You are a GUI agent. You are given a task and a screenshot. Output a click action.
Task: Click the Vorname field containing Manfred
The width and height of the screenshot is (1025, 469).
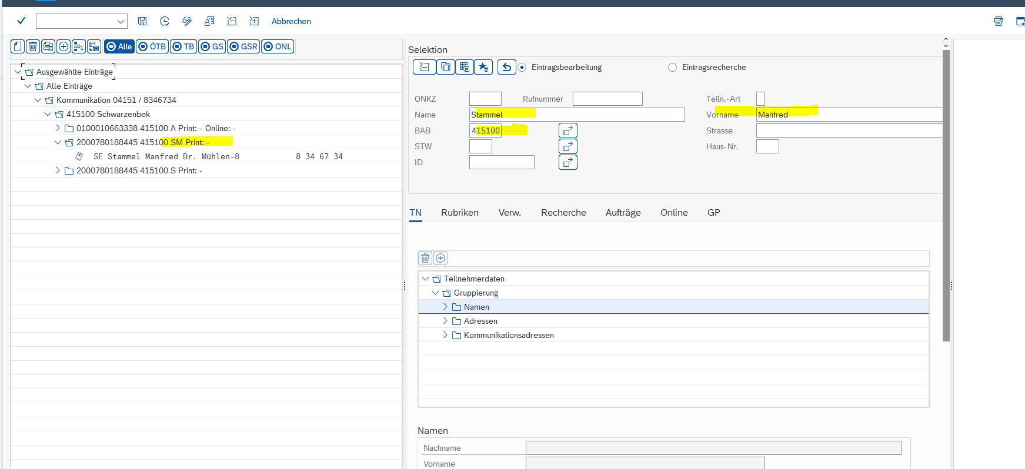tap(849, 115)
